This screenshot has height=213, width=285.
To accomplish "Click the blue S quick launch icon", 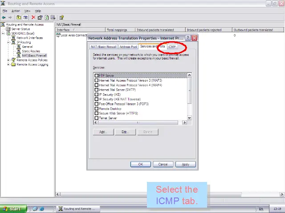I will click(x=35, y=209).
